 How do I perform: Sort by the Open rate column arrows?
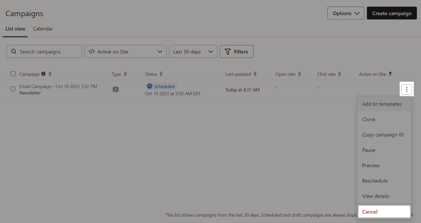pyautogui.click(x=299, y=74)
